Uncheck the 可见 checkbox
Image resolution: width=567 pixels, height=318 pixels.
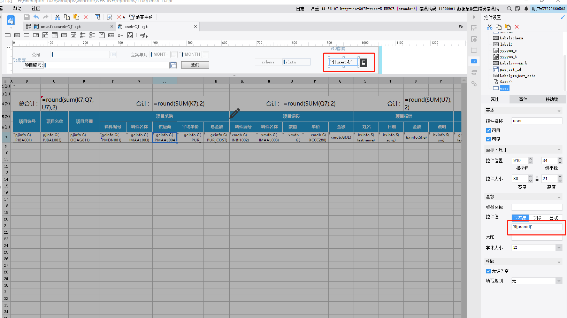(x=488, y=139)
